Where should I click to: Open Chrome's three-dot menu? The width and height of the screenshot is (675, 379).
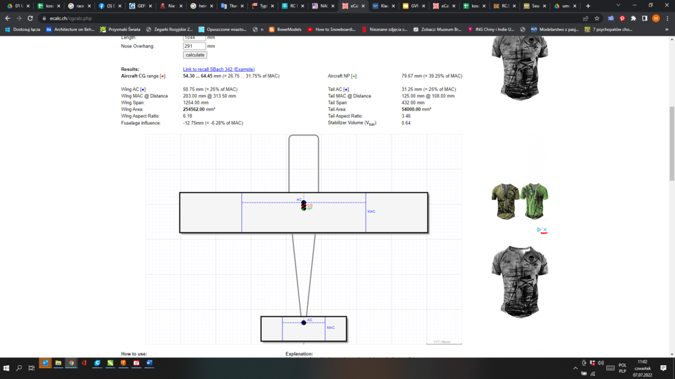pyautogui.click(x=666, y=18)
